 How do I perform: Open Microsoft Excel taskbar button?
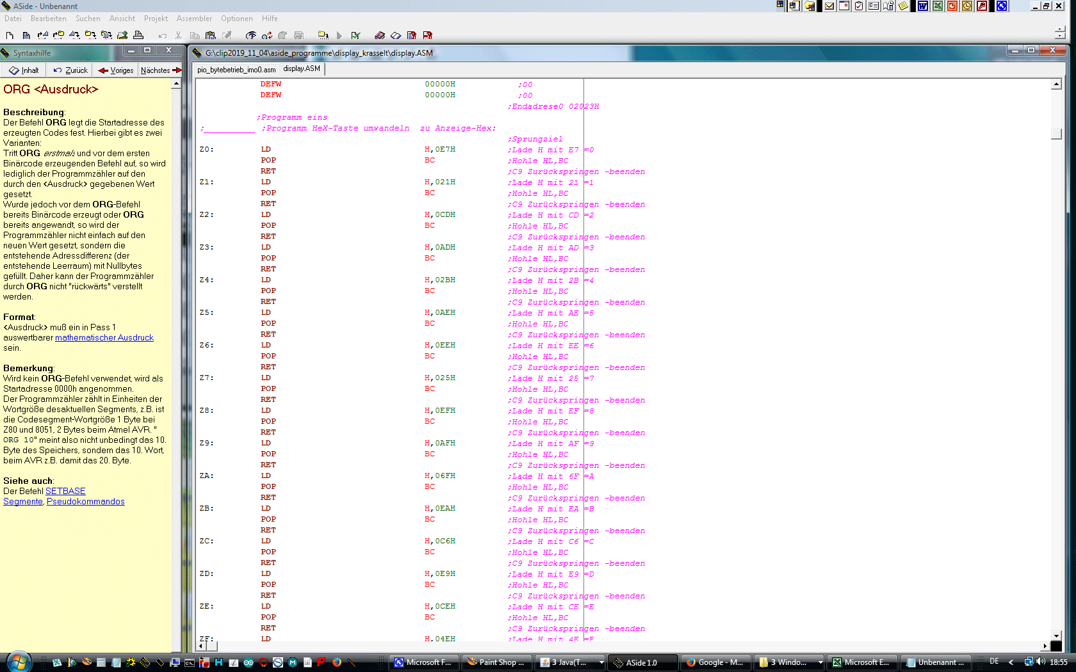pos(861,662)
